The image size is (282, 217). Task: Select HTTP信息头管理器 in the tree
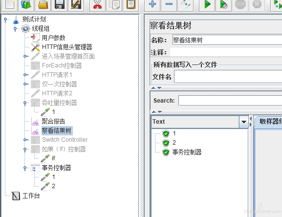point(67,47)
